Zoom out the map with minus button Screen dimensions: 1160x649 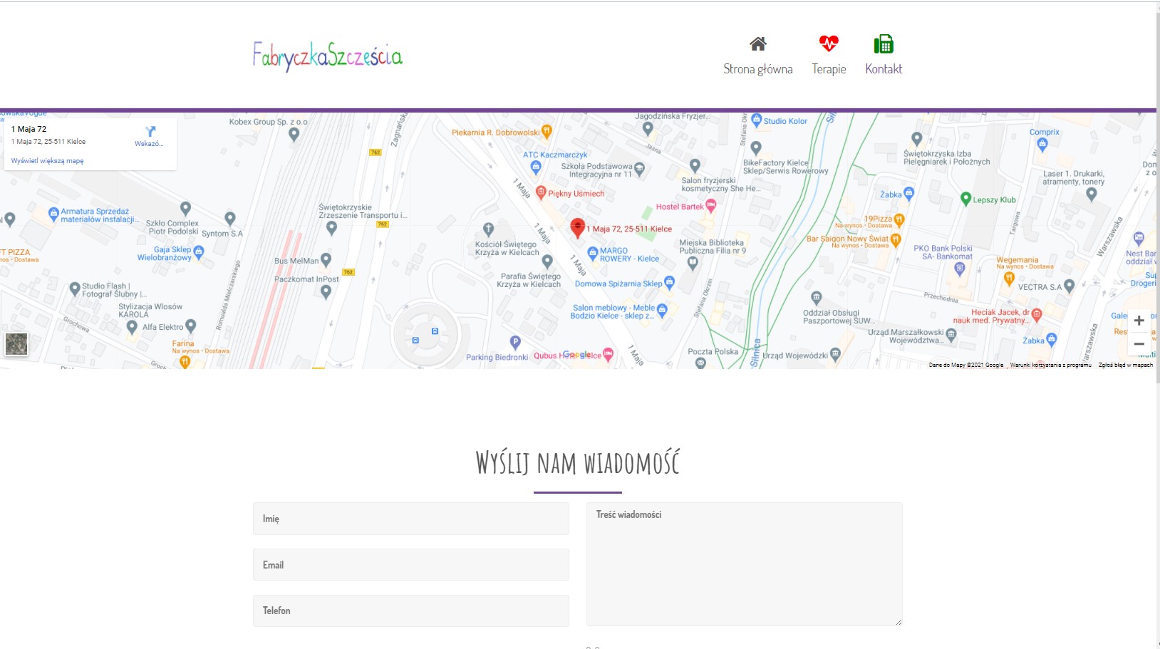pyautogui.click(x=1139, y=343)
